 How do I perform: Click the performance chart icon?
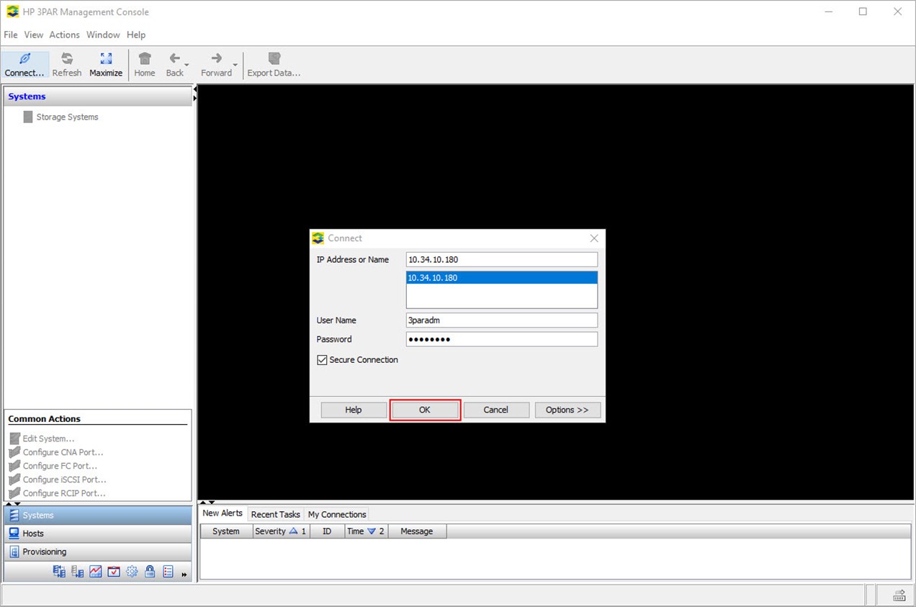click(96, 572)
